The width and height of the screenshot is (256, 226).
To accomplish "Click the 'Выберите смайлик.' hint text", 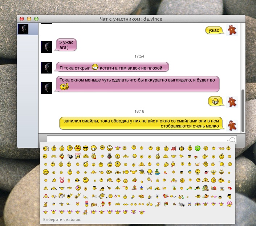I will coord(62,219).
